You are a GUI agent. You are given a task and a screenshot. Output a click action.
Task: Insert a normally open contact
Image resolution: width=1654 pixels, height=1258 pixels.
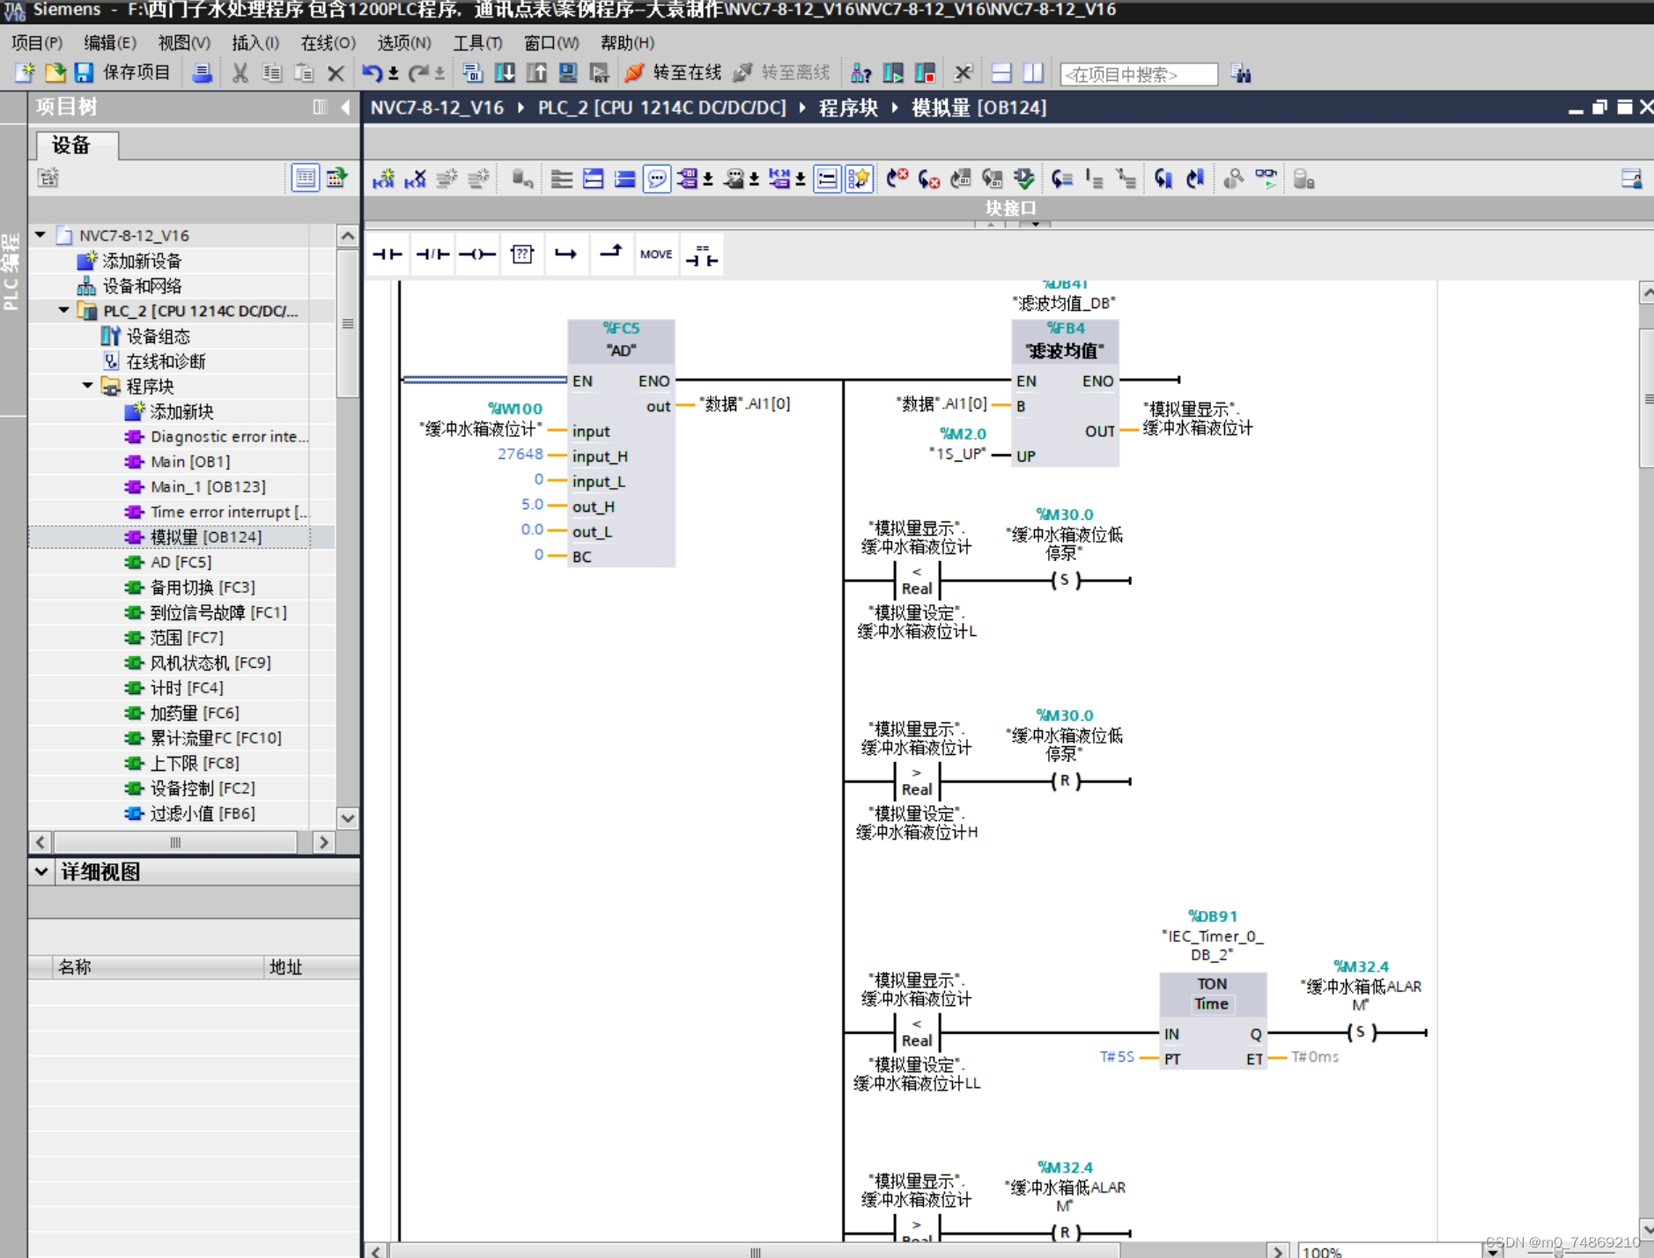[387, 255]
